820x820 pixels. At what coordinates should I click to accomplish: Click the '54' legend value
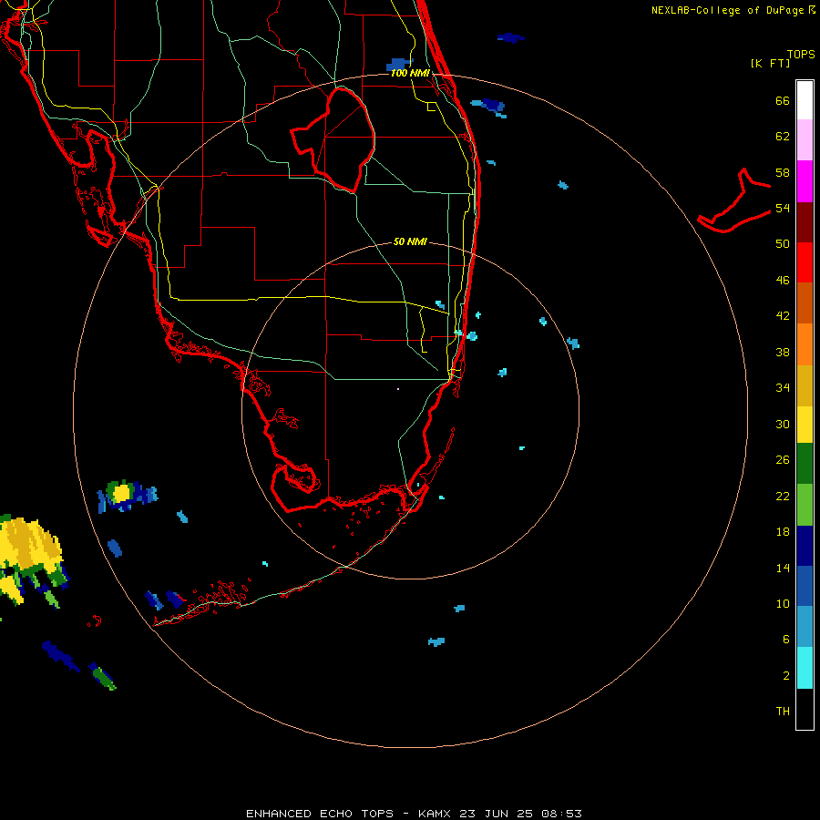point(783,208)
